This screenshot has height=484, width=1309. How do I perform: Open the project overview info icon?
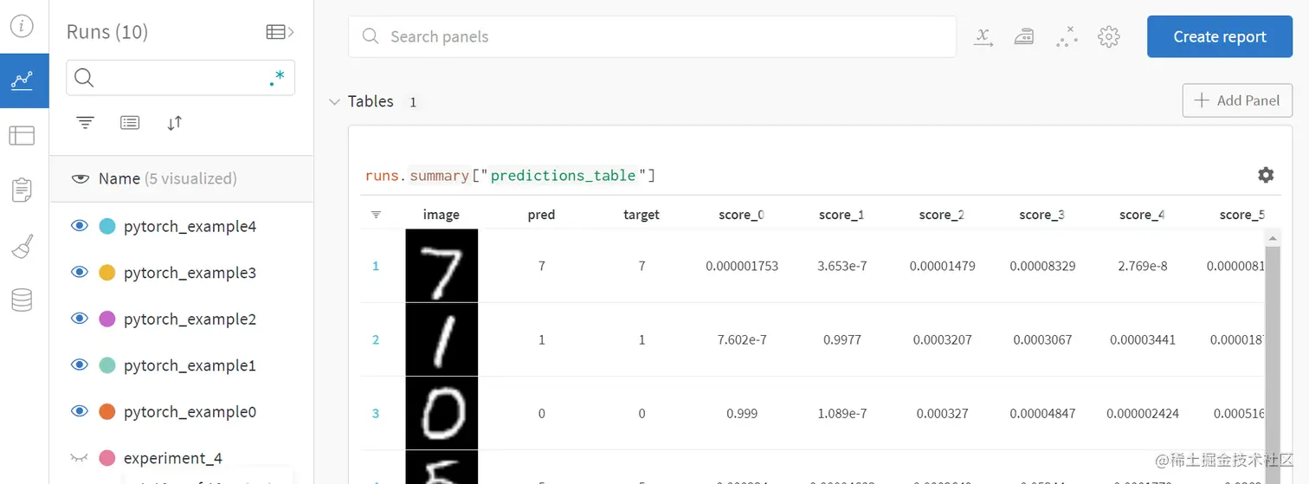pyautogui.click(x=22, y=26)
